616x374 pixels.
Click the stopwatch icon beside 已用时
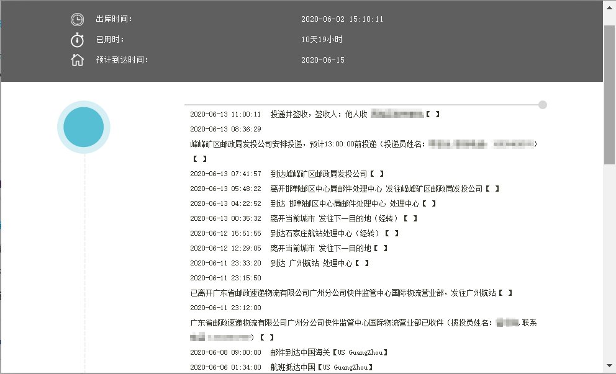pos(77,40)
